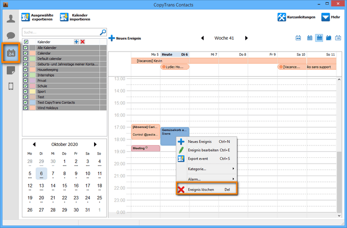Viewport: 347px width, 228px height.
Task: Select October 14 in mini calendar
Action: click(x=53, y=186)
